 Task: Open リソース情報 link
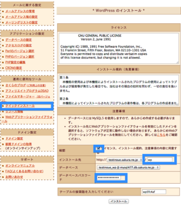coord(14,112)
